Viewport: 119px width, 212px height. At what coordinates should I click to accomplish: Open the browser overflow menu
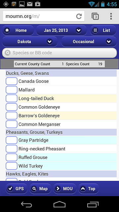pos(111,16)
